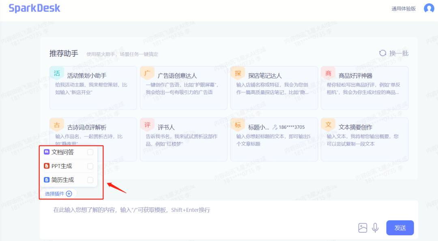The width and height of the screenshot is (438, 241).
Task: Click the 广 badge of 广告语创意达人
Action: tap(147, 73)
